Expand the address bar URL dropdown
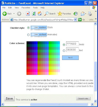This screenshot has width=98, height=107. pyautogui.click(x=75, y=20)
